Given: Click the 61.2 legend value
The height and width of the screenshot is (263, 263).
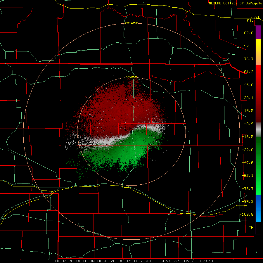Looking at the screenshot, I should tap(249, 72).
